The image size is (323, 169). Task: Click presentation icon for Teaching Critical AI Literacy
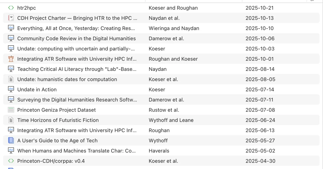11,69
